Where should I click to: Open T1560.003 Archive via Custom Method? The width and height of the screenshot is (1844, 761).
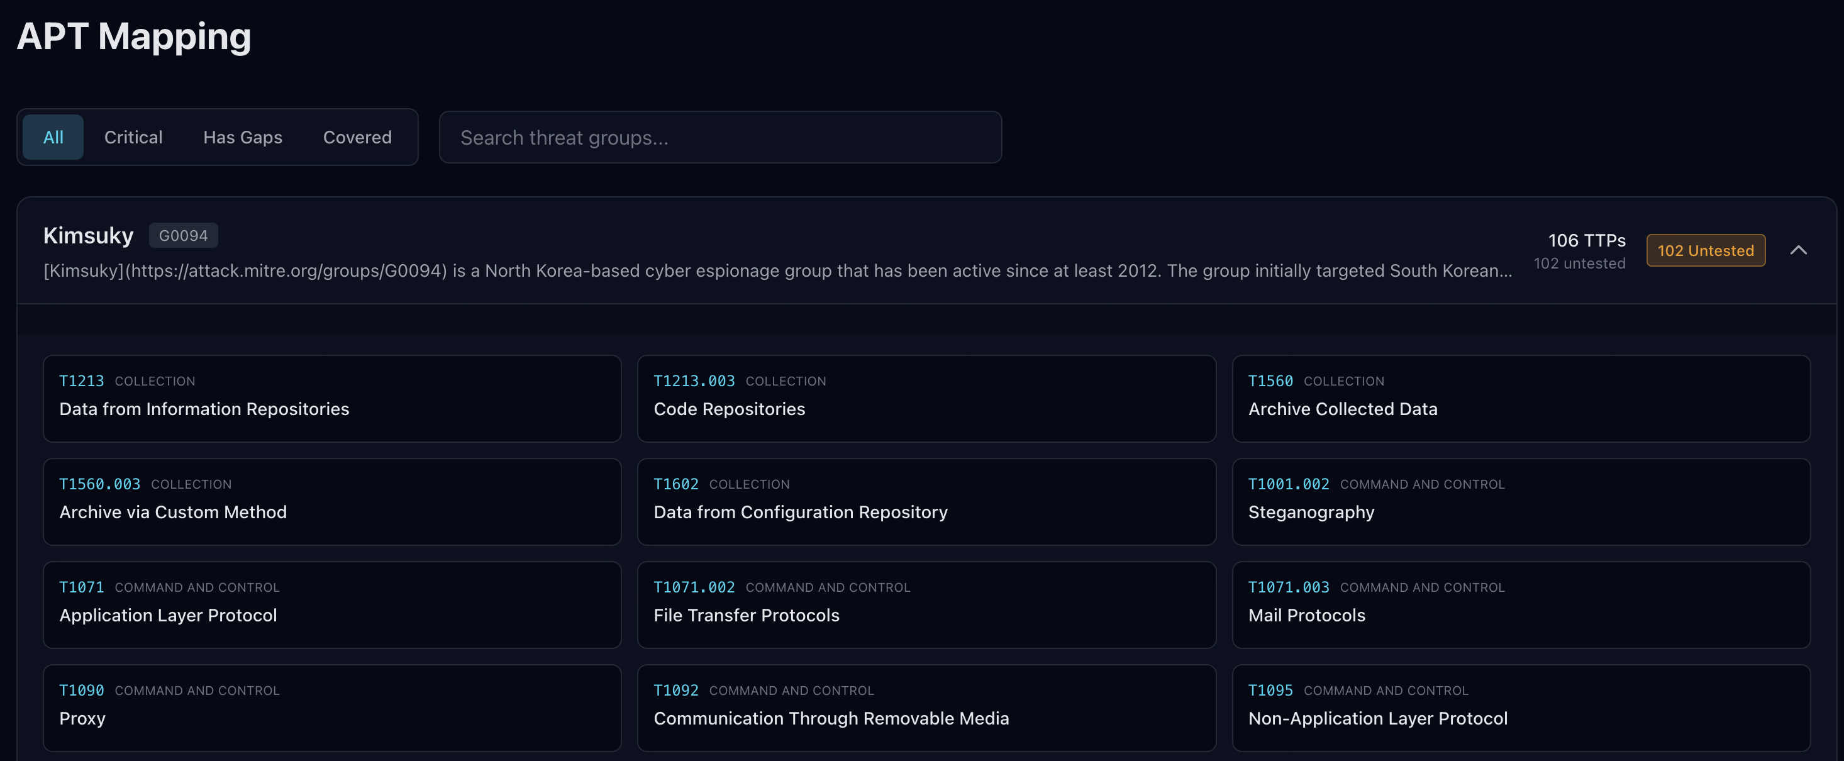point(331,501)
